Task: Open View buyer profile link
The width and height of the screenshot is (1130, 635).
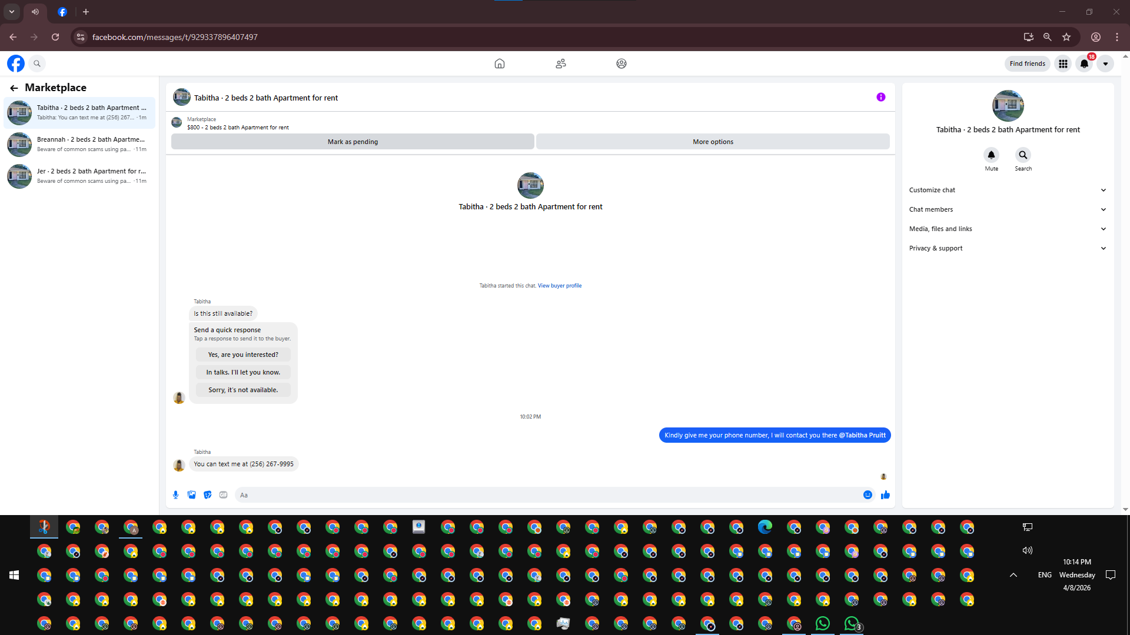Action: [559, 286]
